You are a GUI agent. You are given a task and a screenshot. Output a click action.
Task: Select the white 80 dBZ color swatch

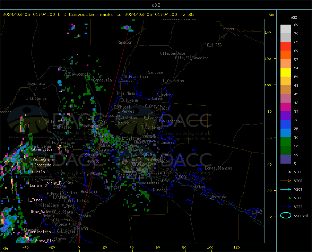(x=286, y=29)
